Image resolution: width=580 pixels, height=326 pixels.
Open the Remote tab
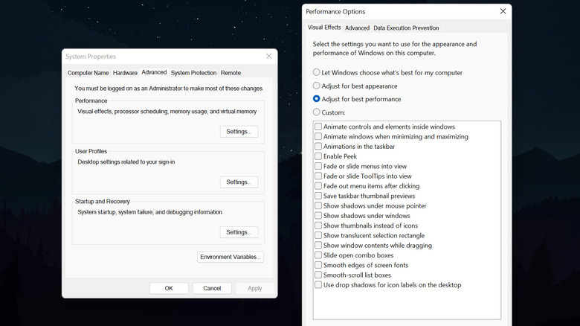231,73
